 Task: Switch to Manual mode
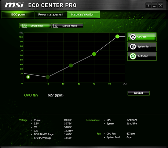tap(67, 26)
